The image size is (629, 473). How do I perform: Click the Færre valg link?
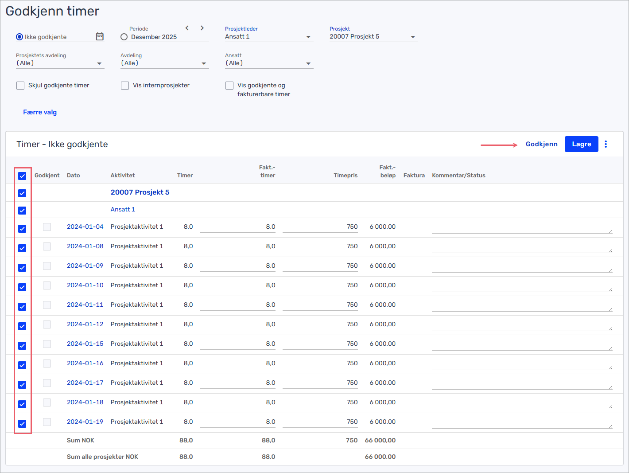point(40,112)
